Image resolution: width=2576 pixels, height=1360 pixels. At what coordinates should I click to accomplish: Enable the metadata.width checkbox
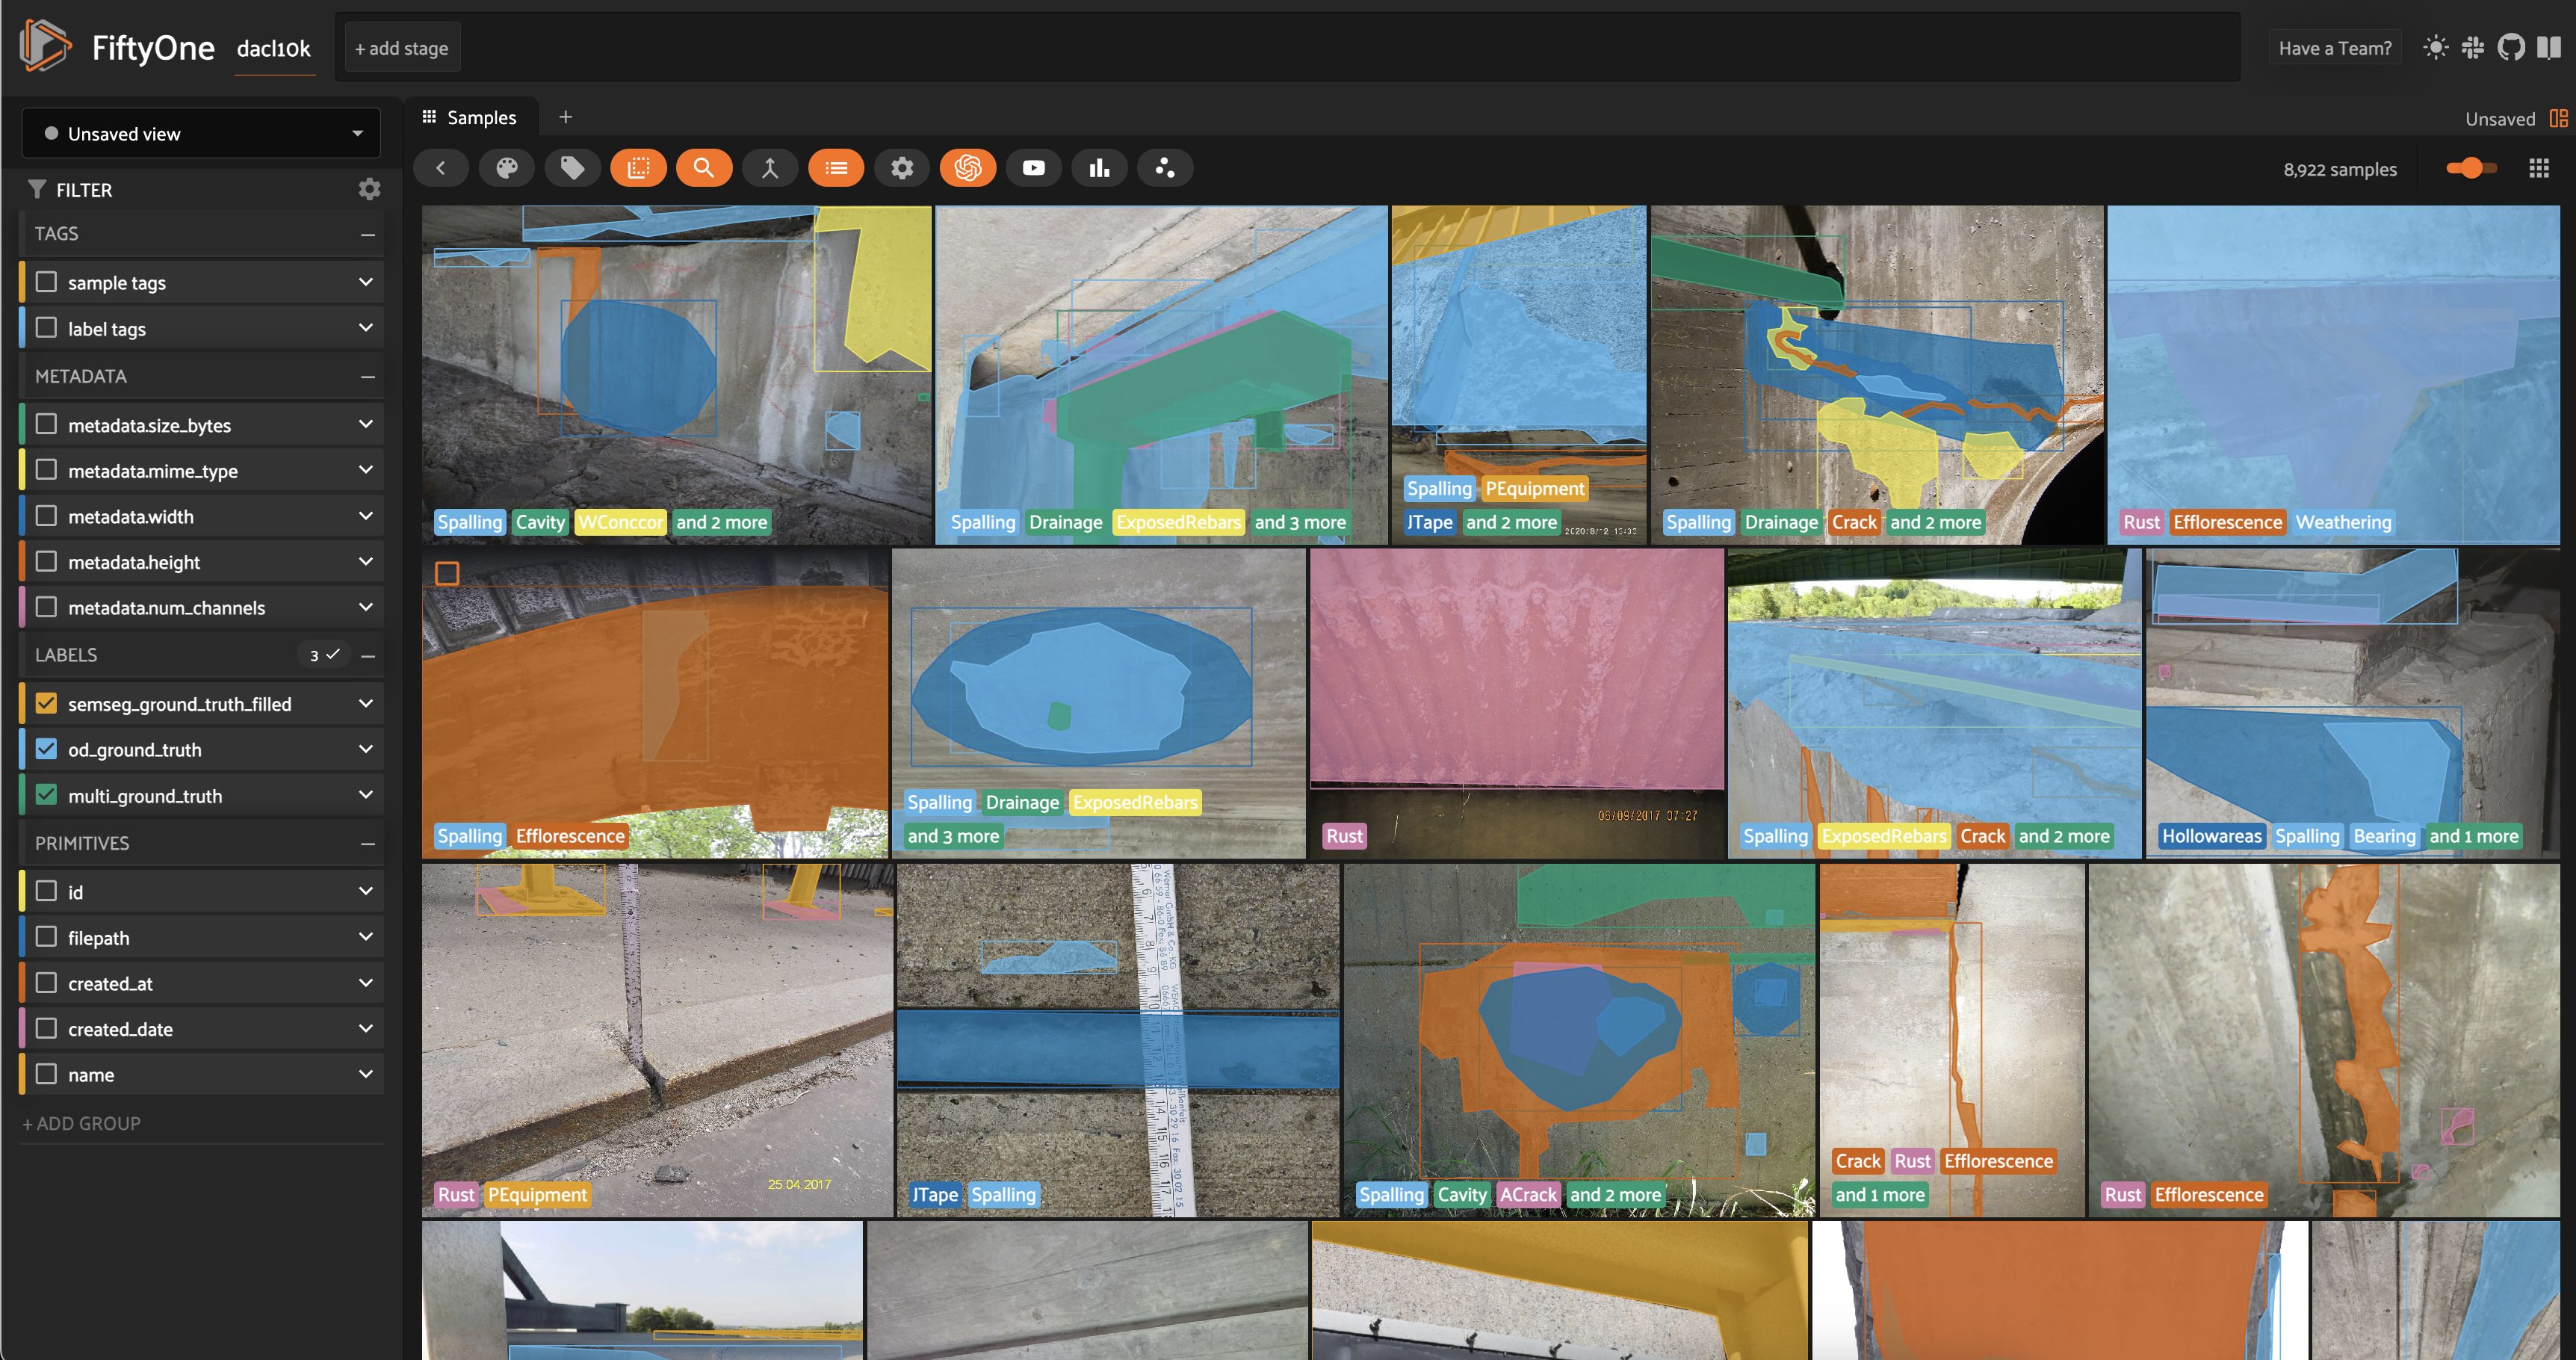pos(46,516)
